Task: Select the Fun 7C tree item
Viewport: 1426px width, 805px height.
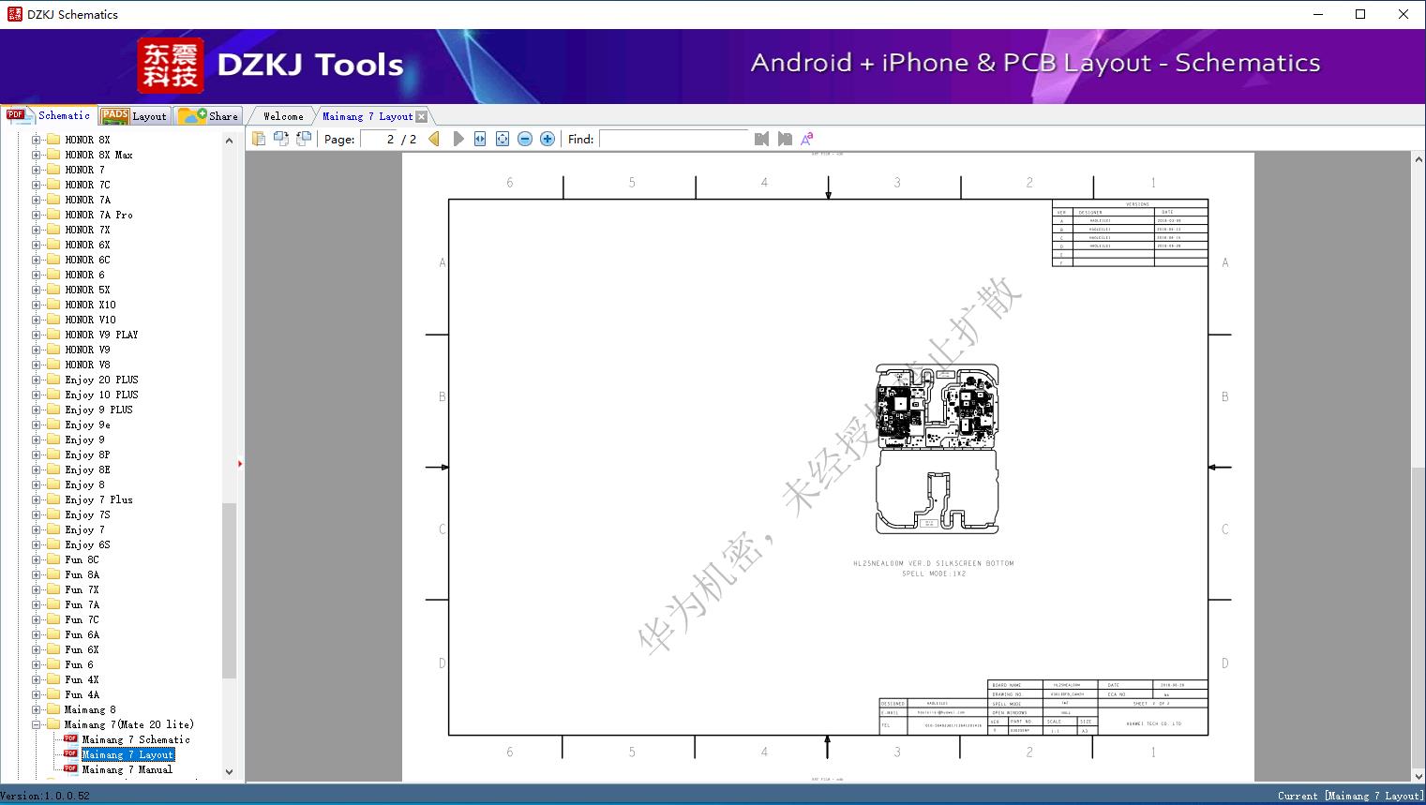Action: pos(82,619)
